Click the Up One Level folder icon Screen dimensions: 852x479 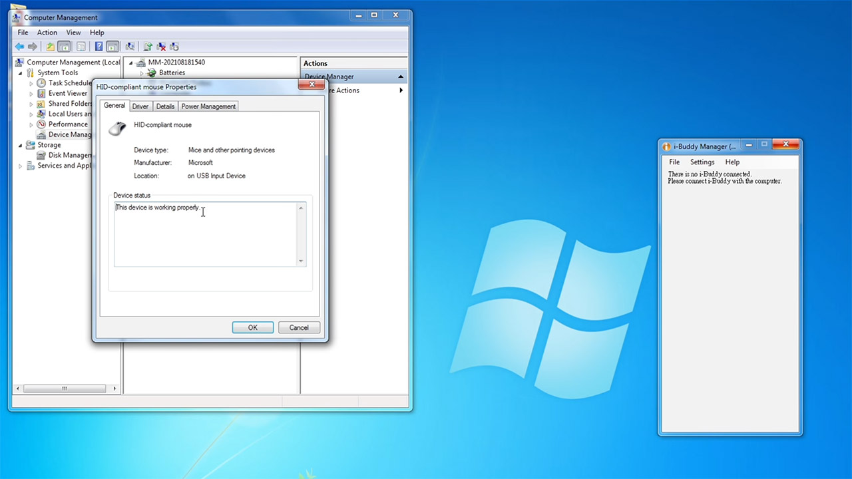click(50, 47)
